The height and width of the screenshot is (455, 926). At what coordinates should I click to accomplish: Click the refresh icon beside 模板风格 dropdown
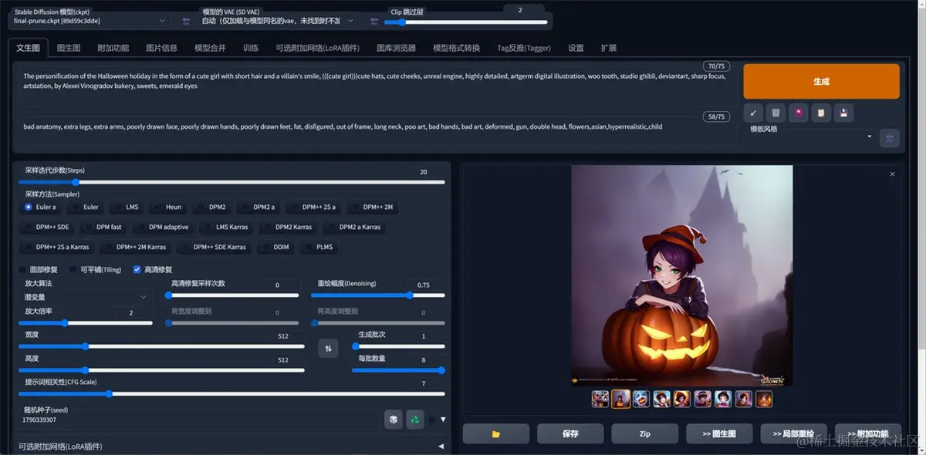coord(890,137)
